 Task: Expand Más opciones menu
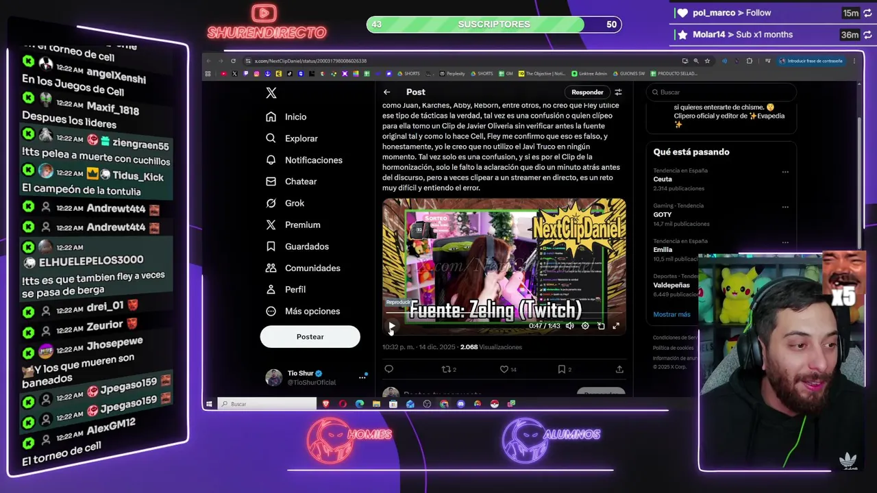point(303,311)
